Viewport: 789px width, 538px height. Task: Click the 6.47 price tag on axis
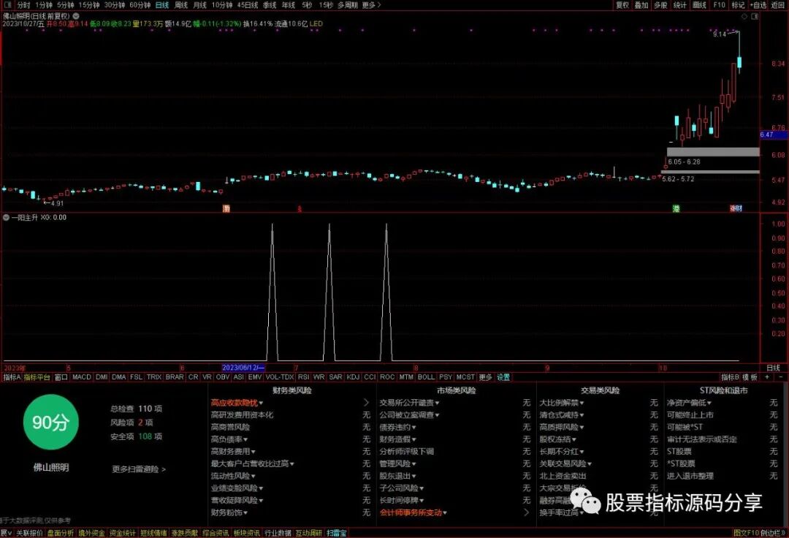point(774,135)
